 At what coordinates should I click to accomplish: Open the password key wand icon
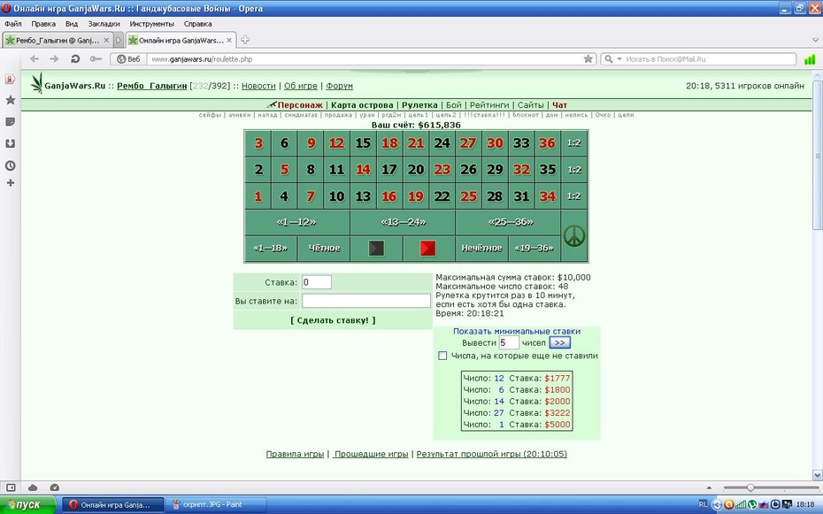tap(96, 59)
